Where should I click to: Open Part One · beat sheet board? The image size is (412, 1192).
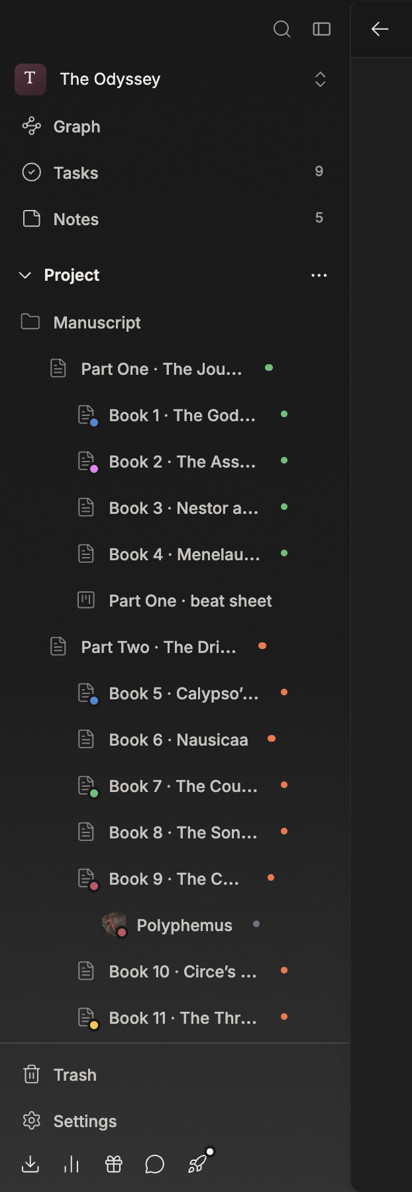[x=190, y=601]
